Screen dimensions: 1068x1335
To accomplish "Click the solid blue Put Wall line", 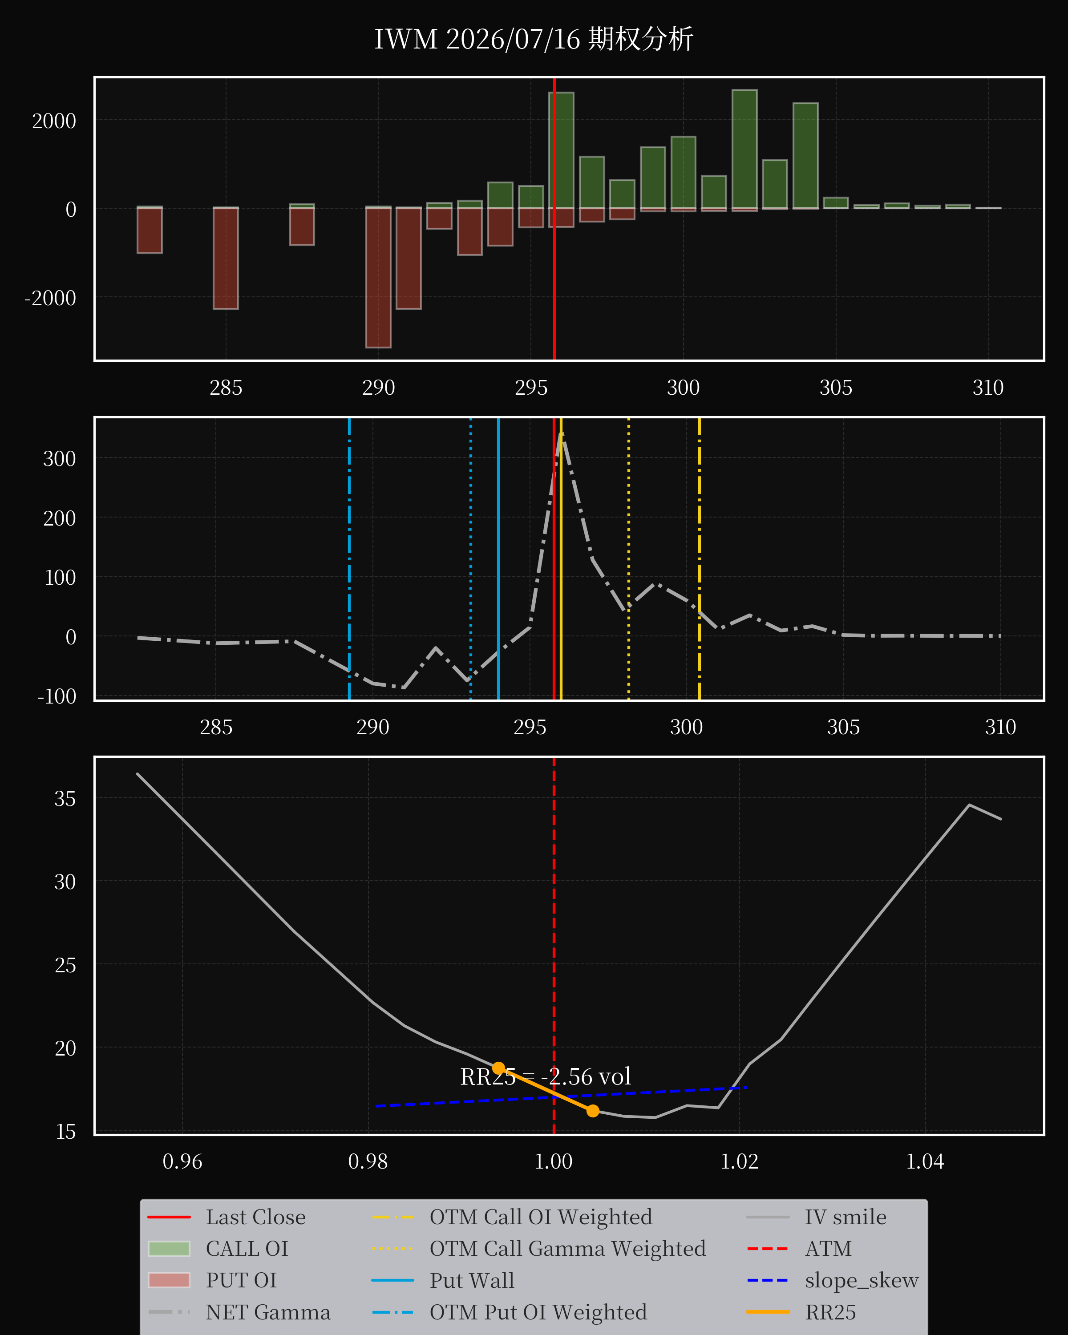I will pyautogui.click(x=498, y=558).
